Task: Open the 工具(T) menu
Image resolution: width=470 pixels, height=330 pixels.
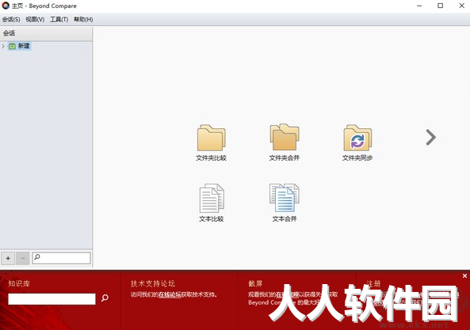Action: coord(59,20)
